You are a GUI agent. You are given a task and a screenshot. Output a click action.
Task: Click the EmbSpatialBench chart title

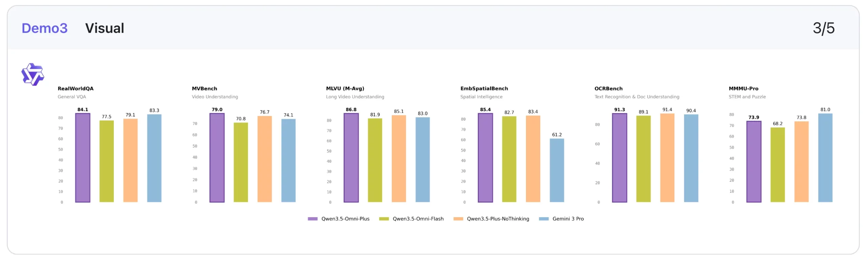[x=484, y=88]
